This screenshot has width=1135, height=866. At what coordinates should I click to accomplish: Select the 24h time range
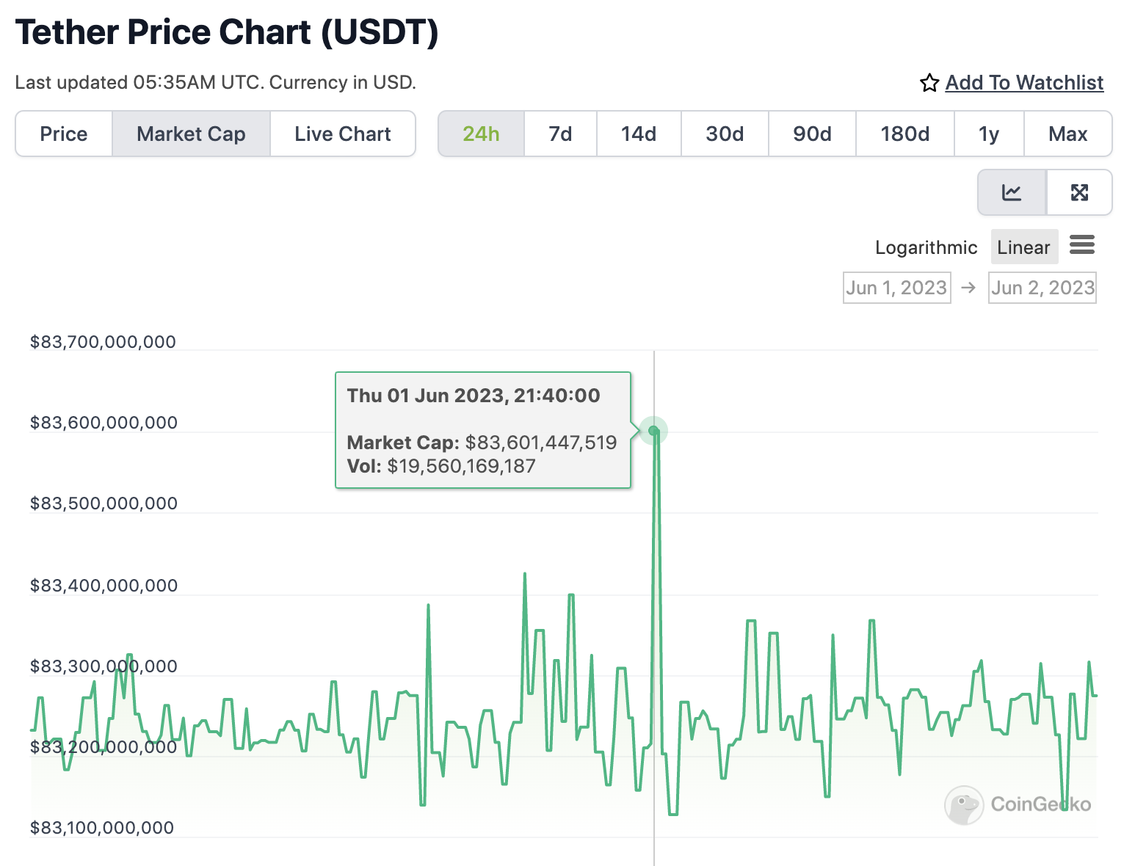coord(481,134)
